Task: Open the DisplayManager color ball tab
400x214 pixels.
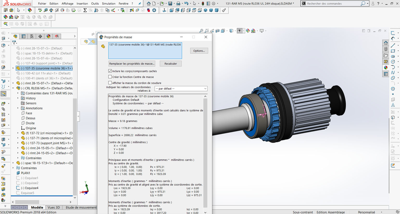Action: click(48, 36)
